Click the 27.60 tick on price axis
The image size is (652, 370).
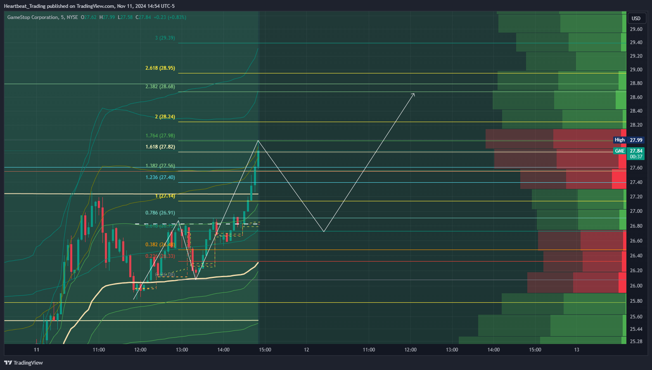[x=636, y=168]
